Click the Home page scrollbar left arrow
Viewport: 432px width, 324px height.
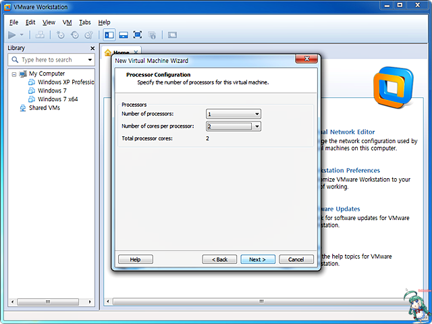[x=108, y=302]
